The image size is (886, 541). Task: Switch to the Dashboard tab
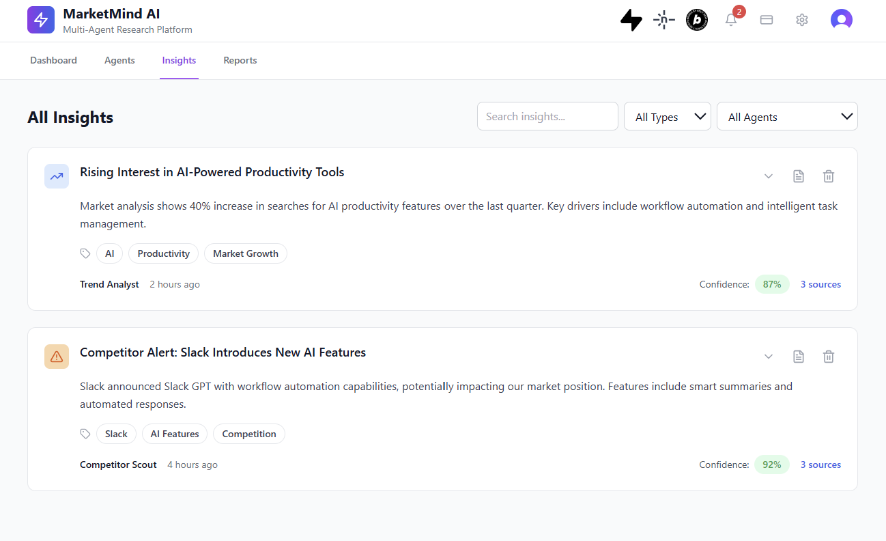[53, 61]
